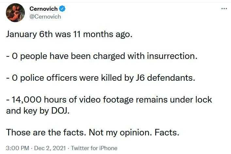This screenshot has height=154, width=231.
Task: Click the number '14,000' in the tweet
Action: point(26,100)
